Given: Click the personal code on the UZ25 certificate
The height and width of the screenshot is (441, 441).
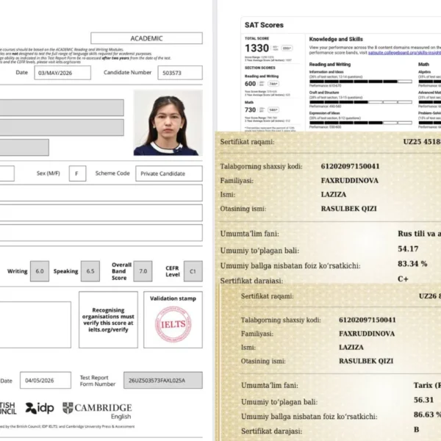Looking at the screenshot, I should pyautogui.click(x=350, y=166).
